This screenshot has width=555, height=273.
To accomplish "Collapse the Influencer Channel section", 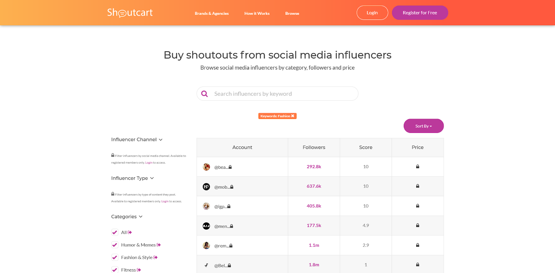I will pos(137,140).
